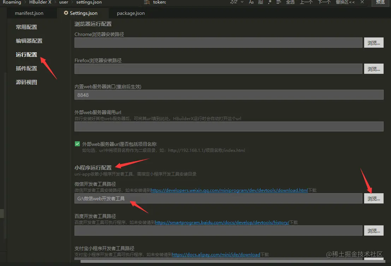Click the horizontal scrollbar at bottom
Screen dimensions: 391x266
click(233, 261)
